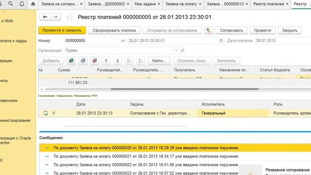Close the Мои задачи tab
Image resolution: width=311 pixels, height=175 pixels.
coord(159,4)
